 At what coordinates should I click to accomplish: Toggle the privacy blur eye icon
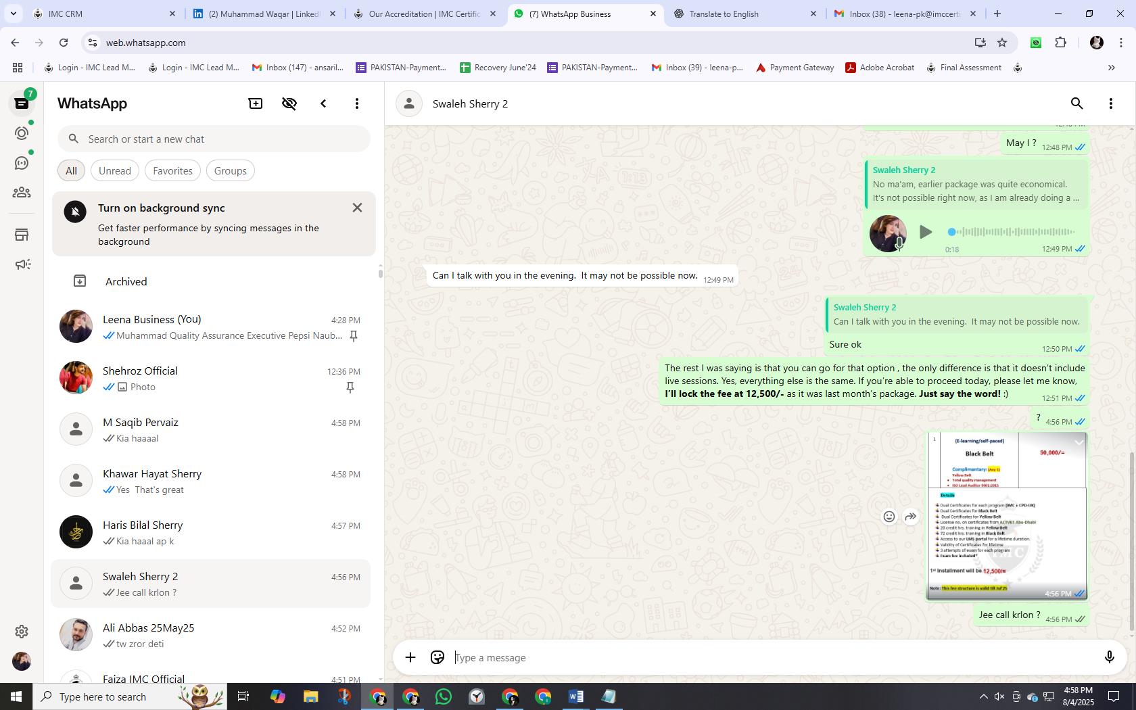289,103
